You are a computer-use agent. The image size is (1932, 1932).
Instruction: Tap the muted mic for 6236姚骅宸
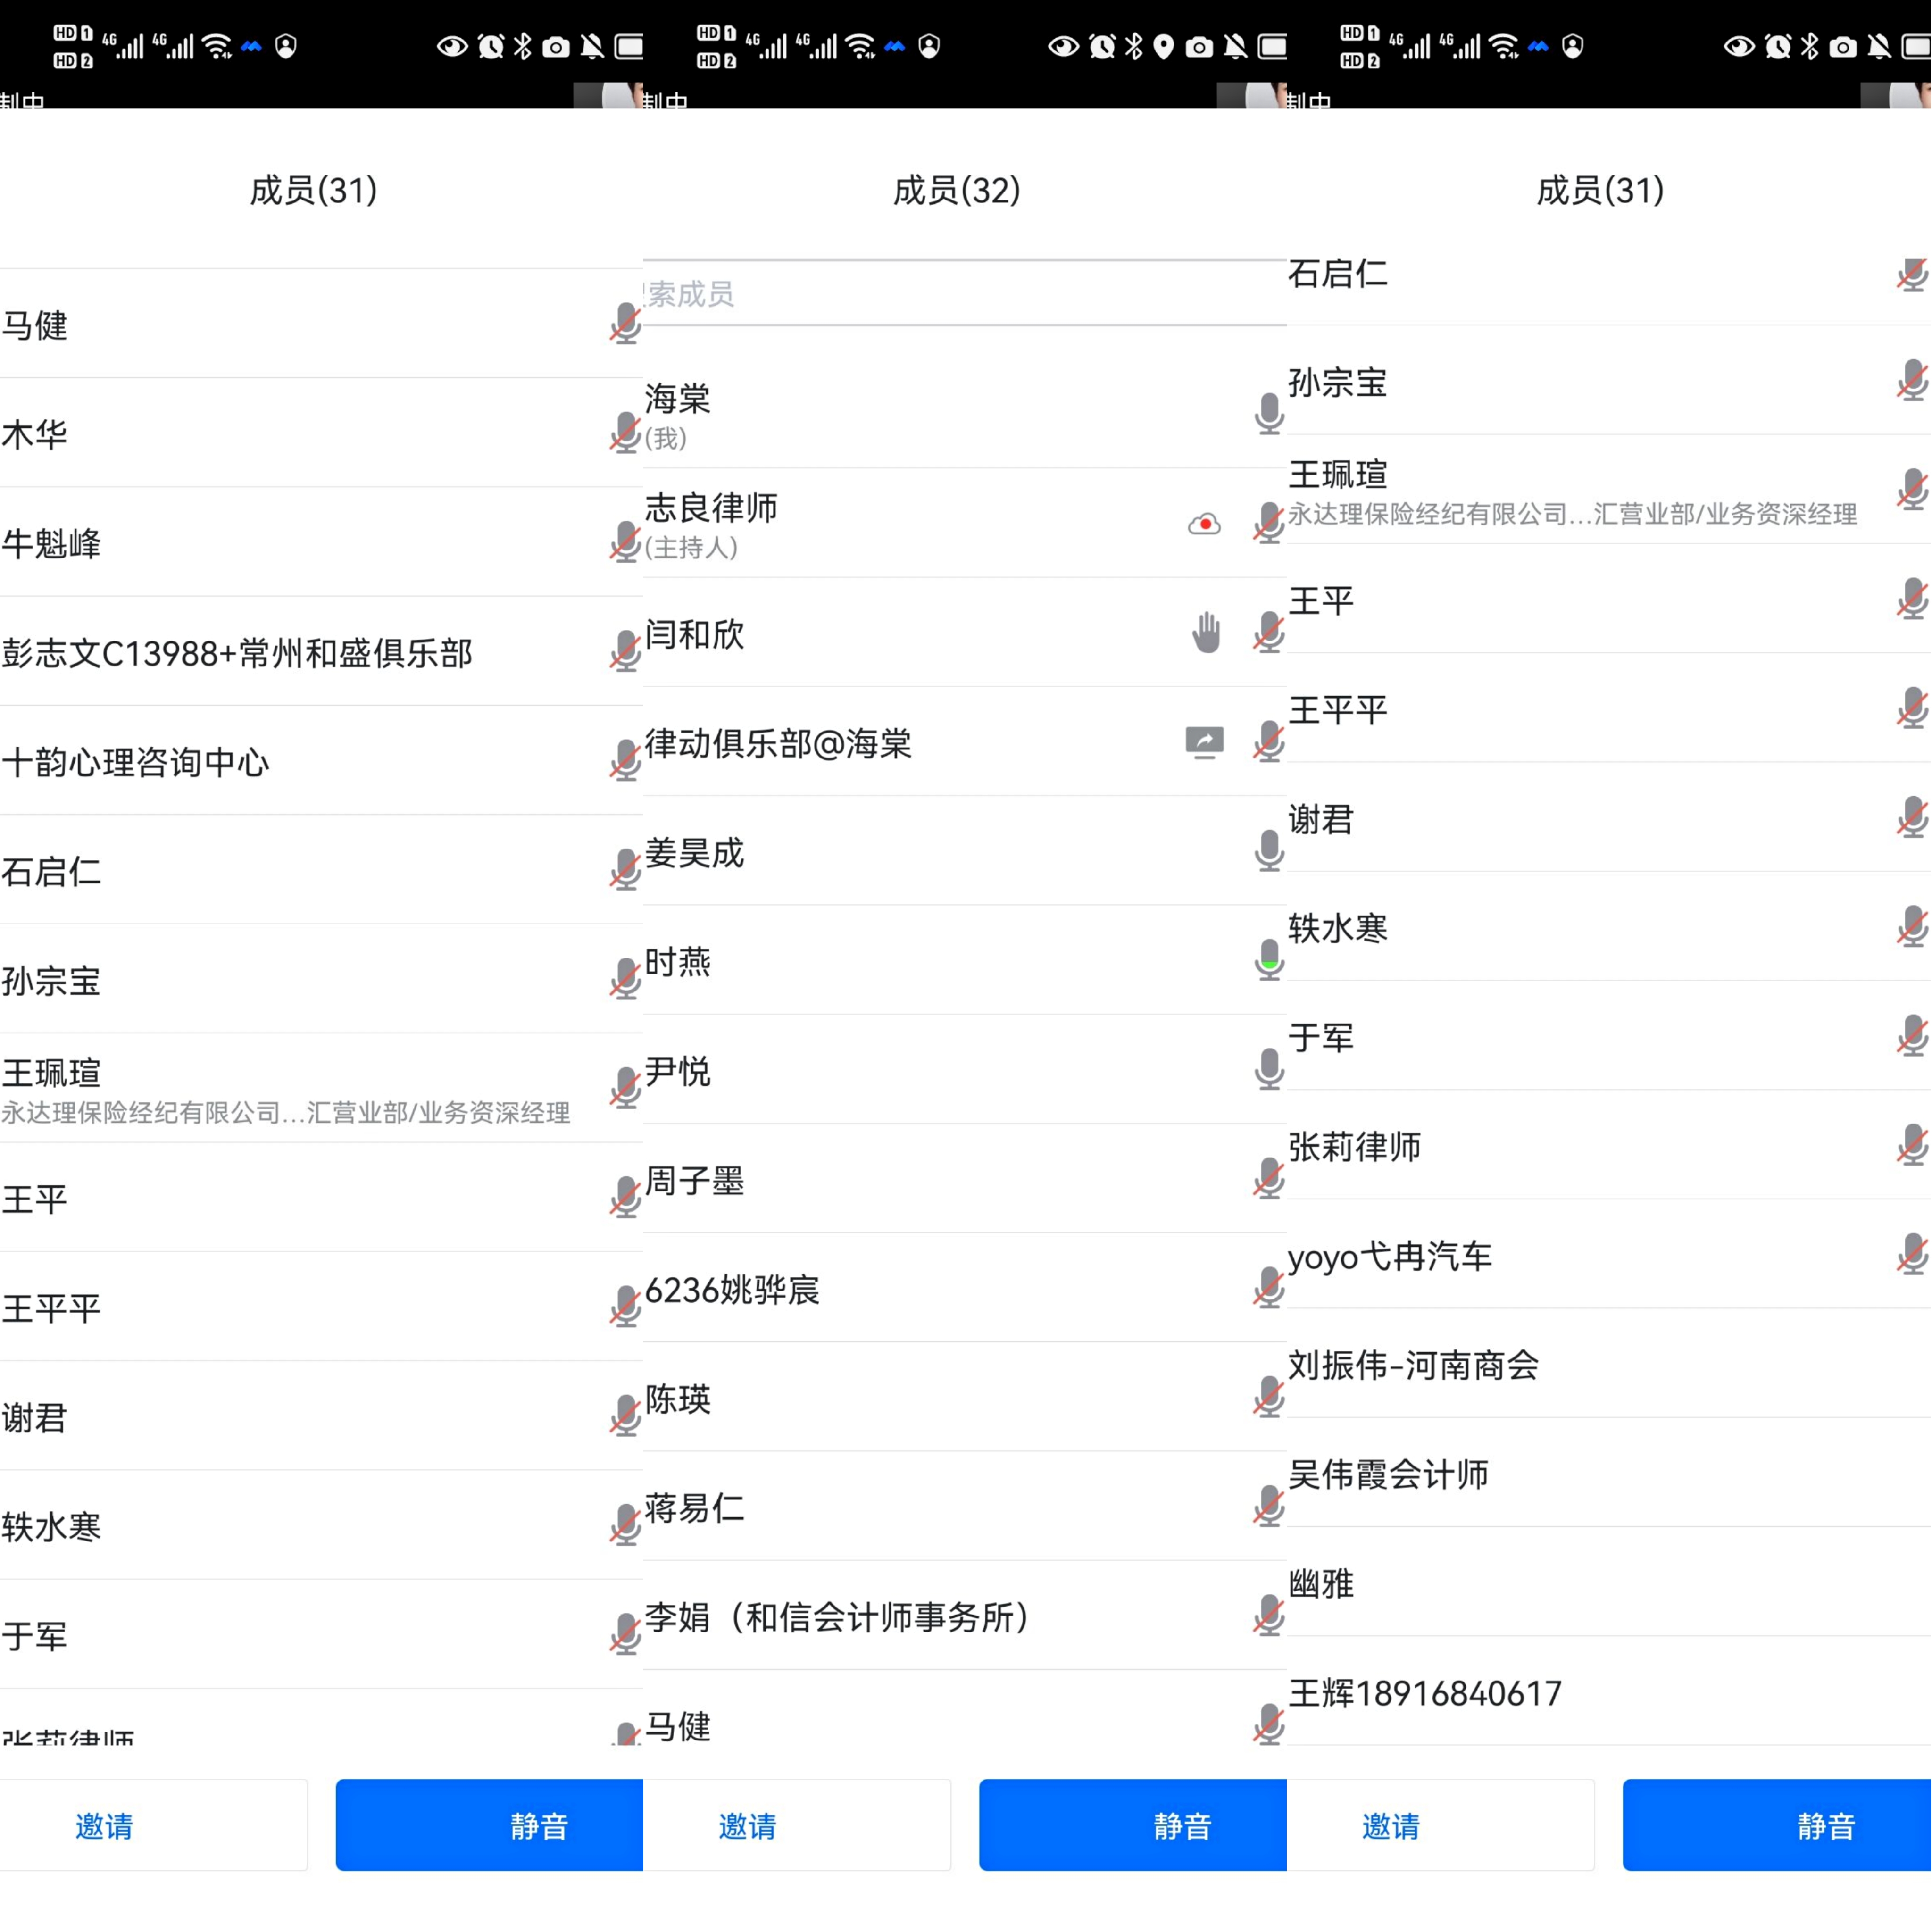pos(1269,1287)
